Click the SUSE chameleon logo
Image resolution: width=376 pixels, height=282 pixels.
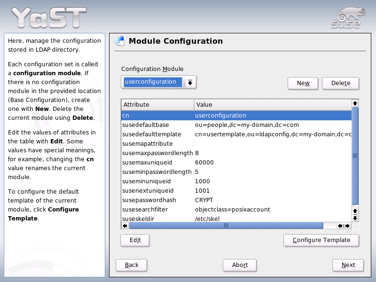pyautogui.click(x=349, y=17)
